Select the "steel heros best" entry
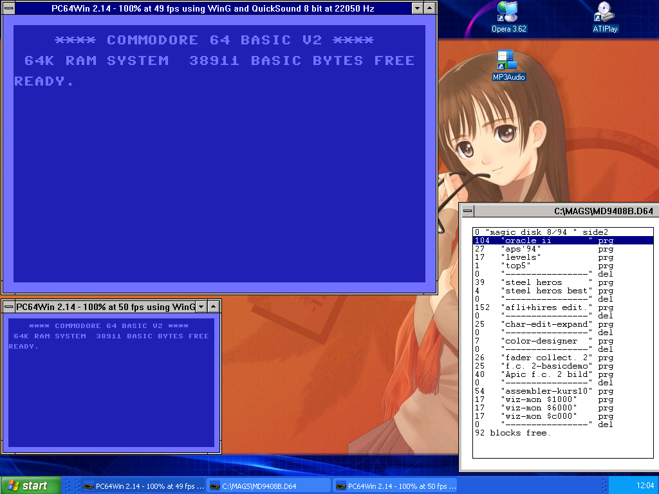Viewport: 659px width, 494px height. 563,291
